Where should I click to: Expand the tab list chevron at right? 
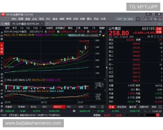(x=159, y=24)
